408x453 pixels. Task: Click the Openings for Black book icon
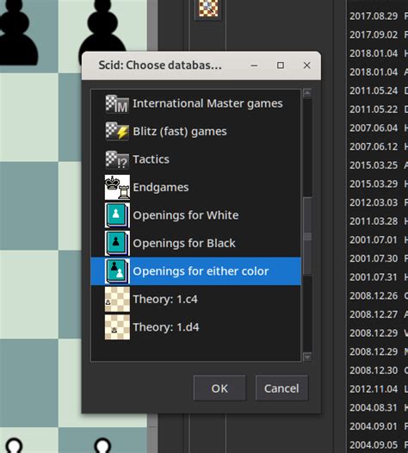click(117, 243)
